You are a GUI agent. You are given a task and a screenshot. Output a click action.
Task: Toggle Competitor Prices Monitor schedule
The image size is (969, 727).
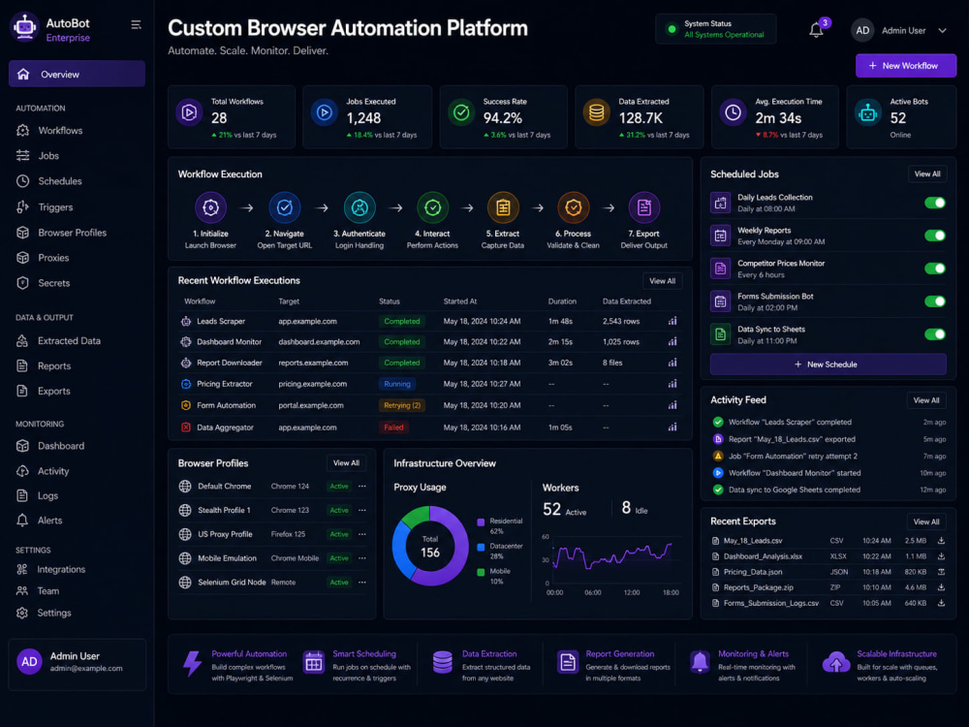[x=934, y=269]
